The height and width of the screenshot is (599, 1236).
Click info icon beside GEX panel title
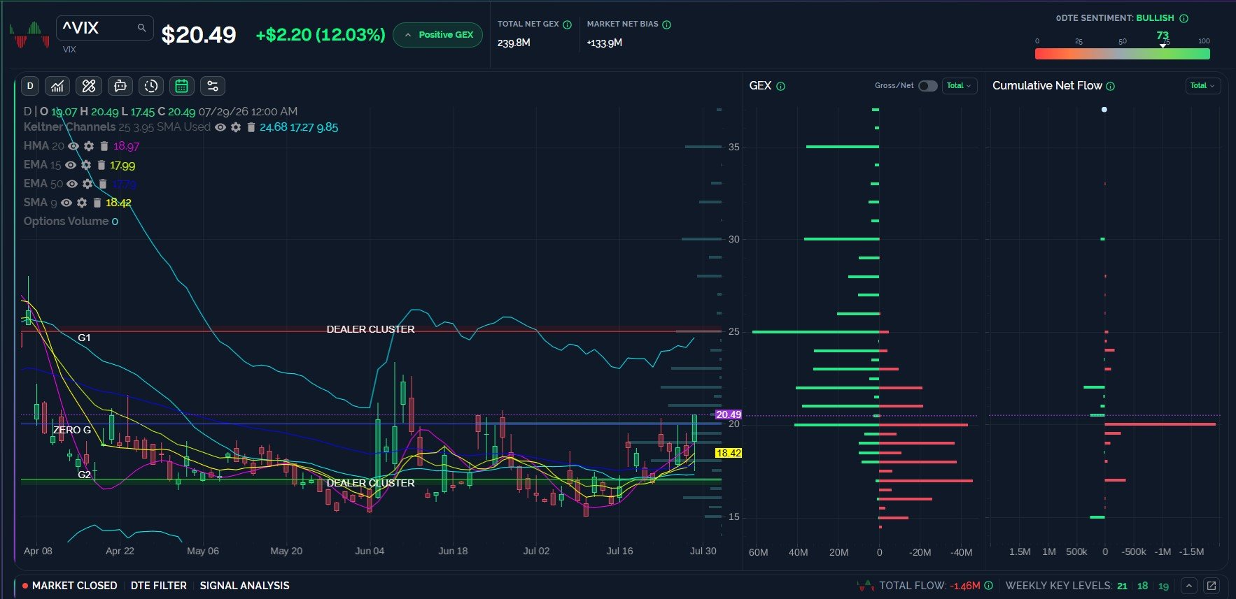[x=781, y=86]
